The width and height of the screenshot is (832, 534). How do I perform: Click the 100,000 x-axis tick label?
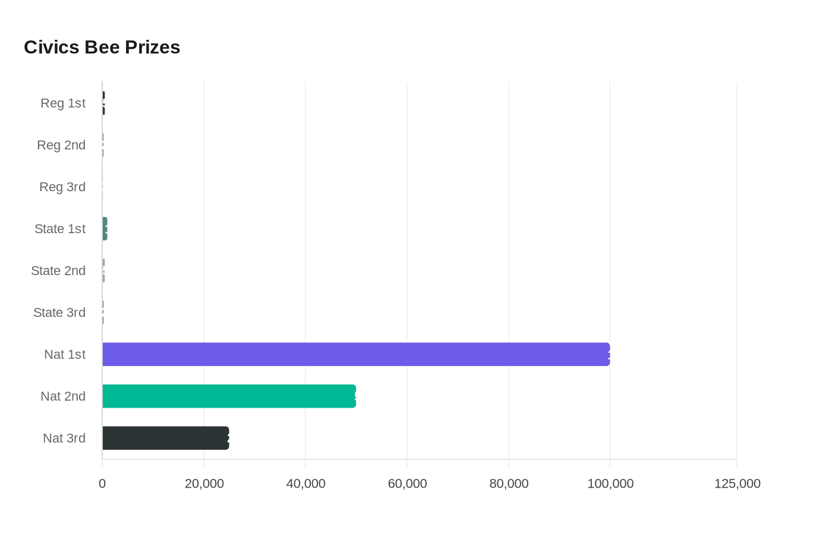[610, 484]
